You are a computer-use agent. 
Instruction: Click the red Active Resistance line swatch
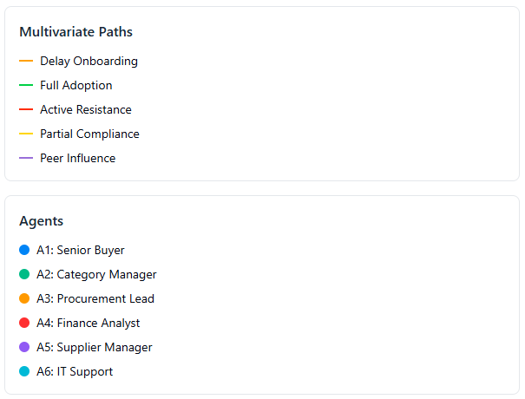pos(26,110)
